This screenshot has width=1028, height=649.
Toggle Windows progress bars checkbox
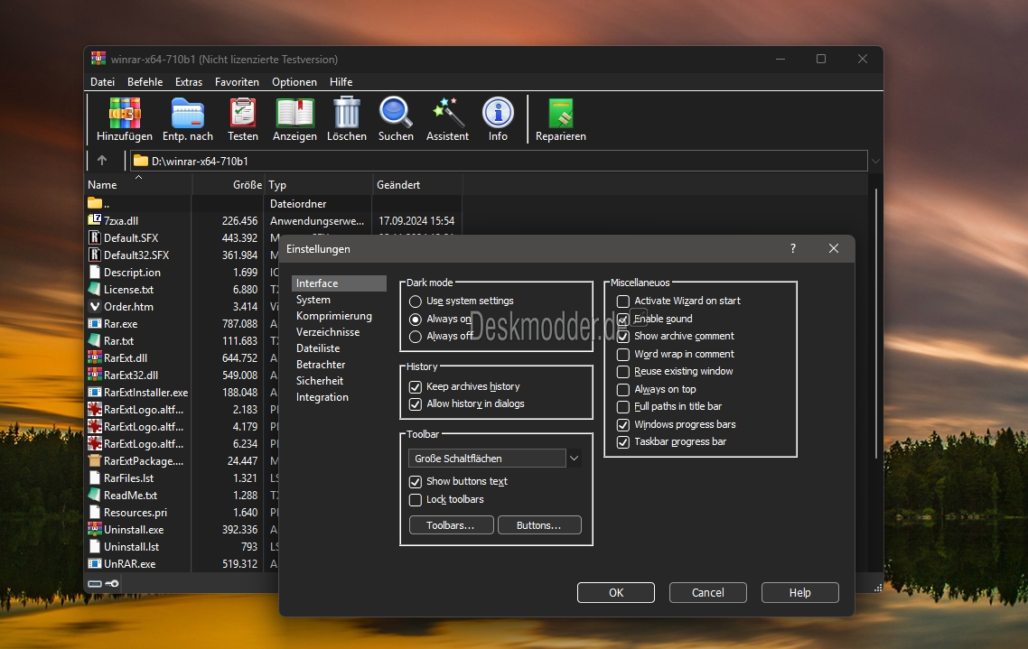click(622, 425)
